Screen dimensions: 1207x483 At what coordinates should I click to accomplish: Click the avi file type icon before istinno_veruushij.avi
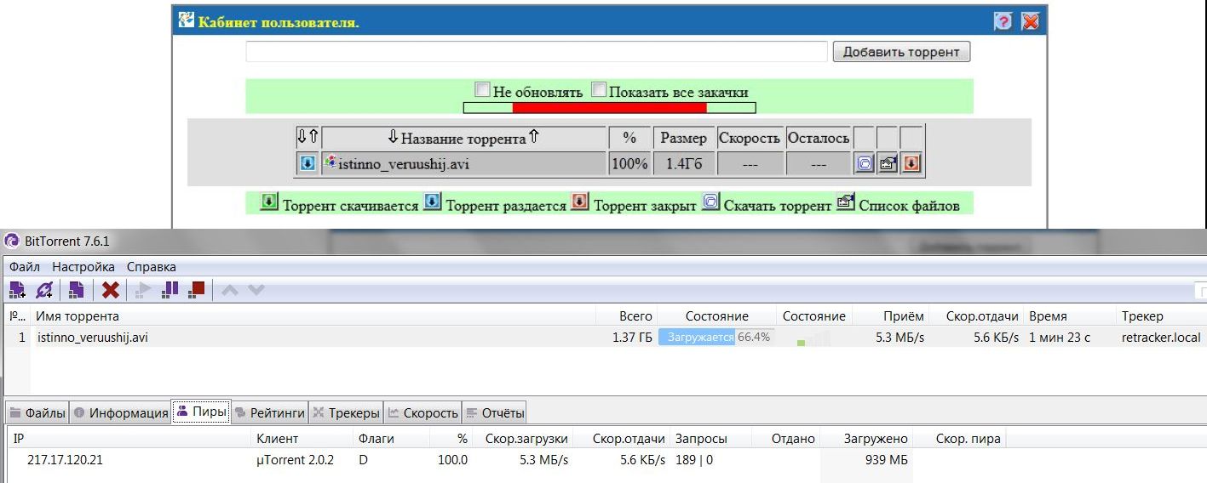(331, 162)
